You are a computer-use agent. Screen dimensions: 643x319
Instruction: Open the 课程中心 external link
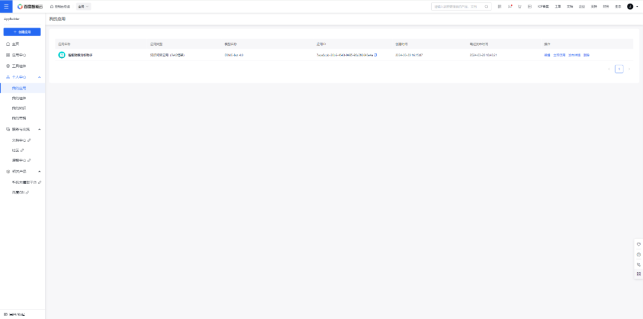click(21, 160)
